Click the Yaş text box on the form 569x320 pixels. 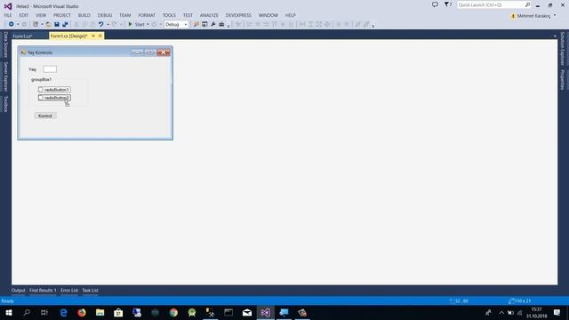pos(50,69)
